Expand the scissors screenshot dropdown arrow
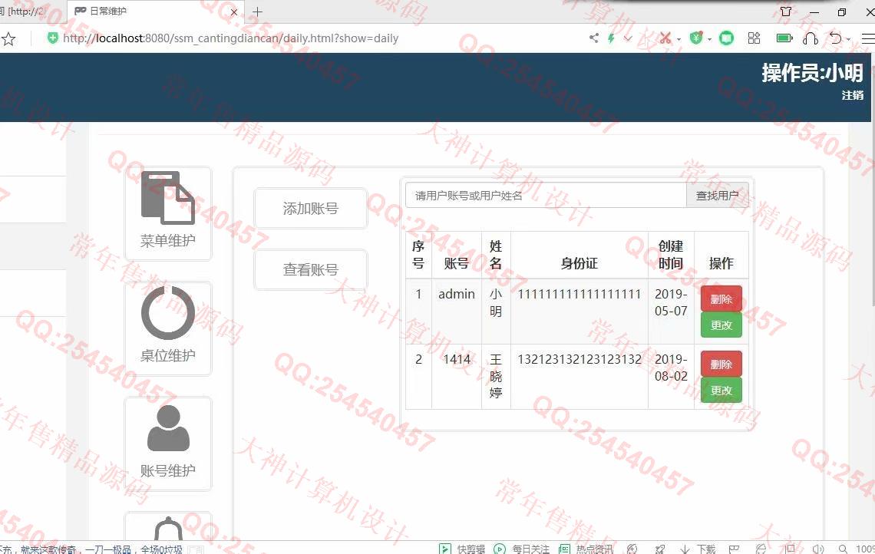Screen dimensions: 875x554 pos(679,39)
